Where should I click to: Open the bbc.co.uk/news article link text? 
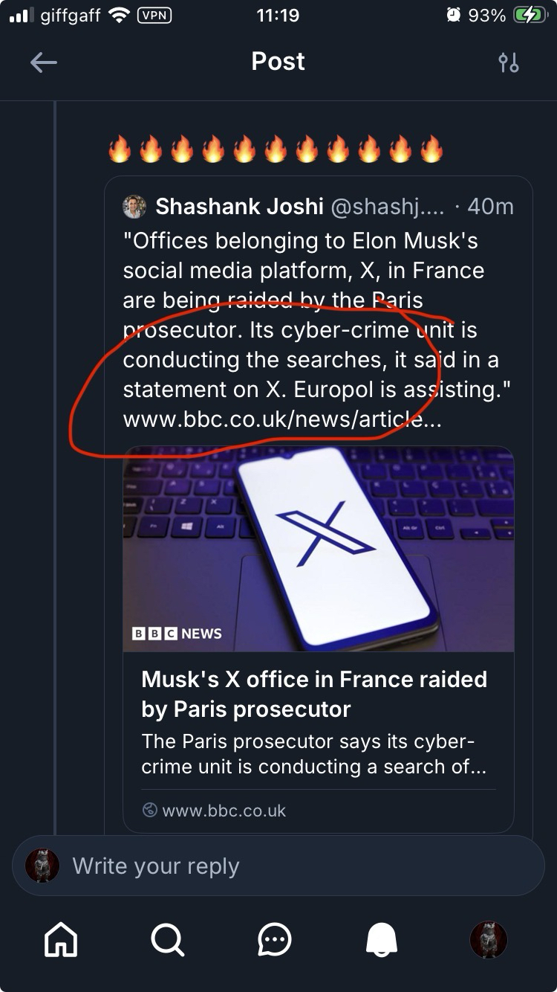(282, 419)
